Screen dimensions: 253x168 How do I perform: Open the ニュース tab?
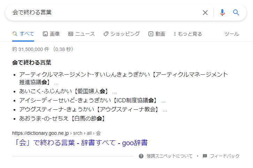(x=82, y=34)
